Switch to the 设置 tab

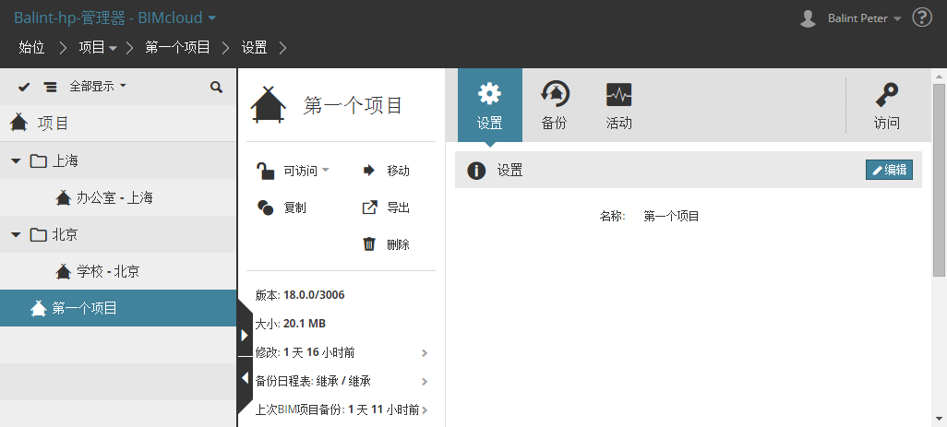490,105
